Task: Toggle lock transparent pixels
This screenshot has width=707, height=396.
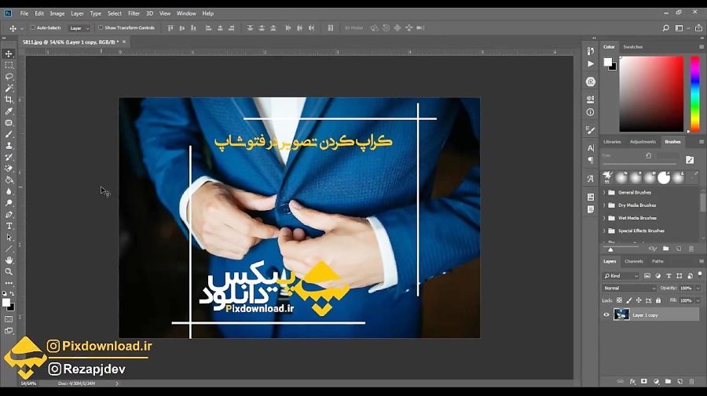Action: click(x=619, y=300)
